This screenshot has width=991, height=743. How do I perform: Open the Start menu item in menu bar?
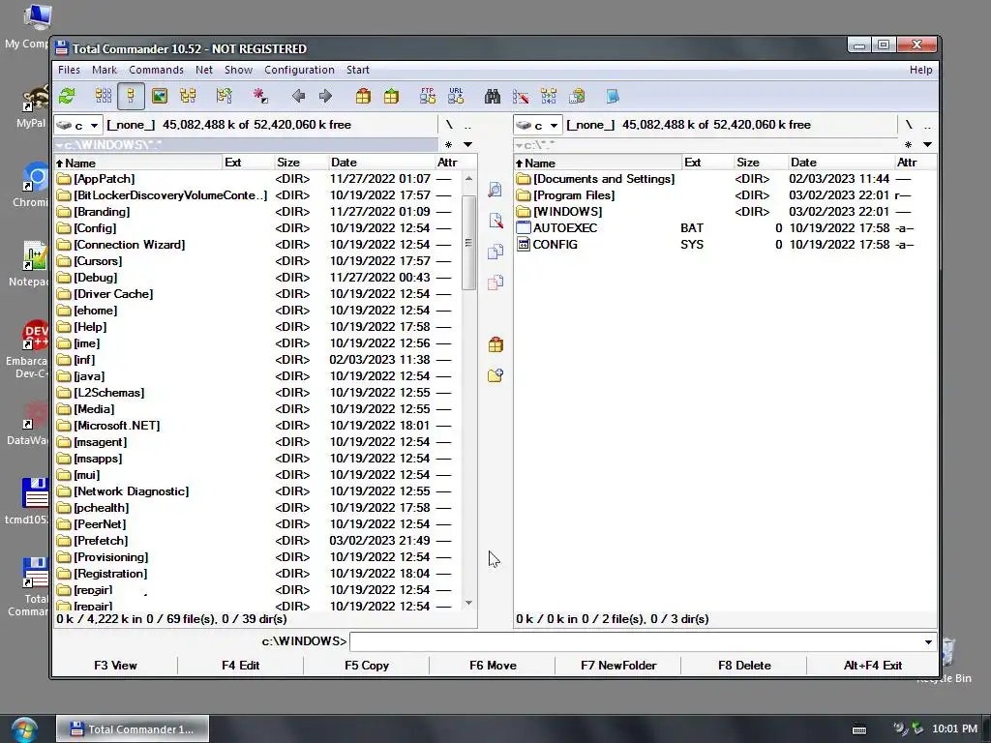tap(358, 70)
